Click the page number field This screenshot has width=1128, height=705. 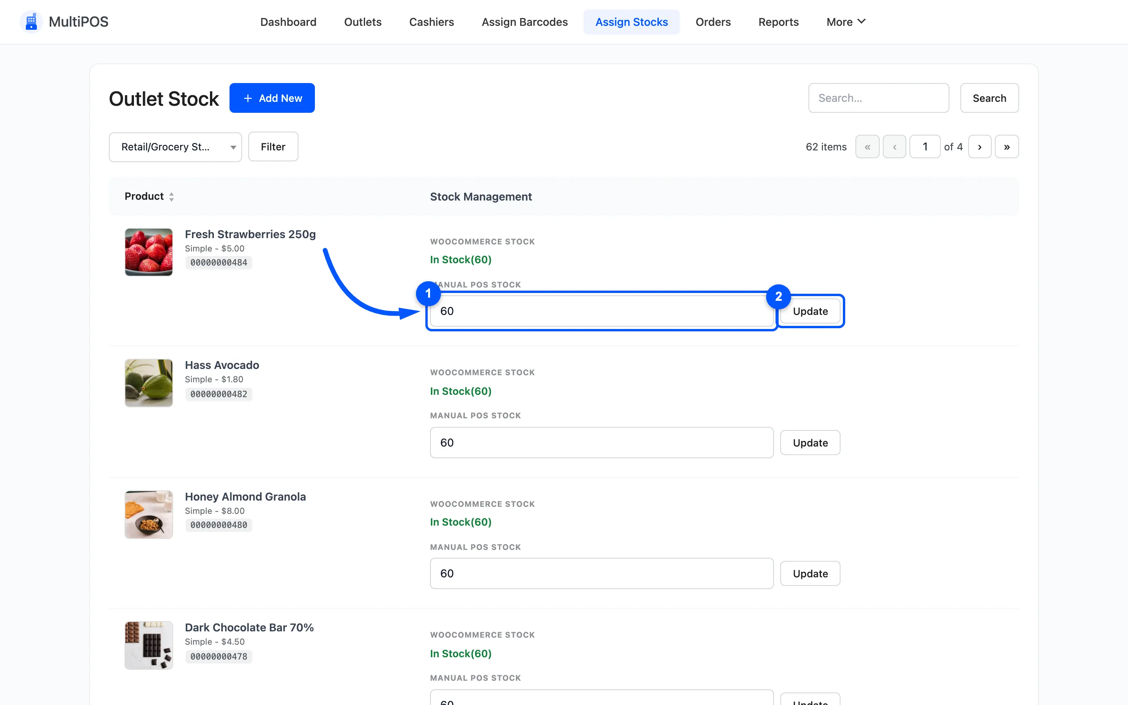pyautogui.click(x=925, y=147)
